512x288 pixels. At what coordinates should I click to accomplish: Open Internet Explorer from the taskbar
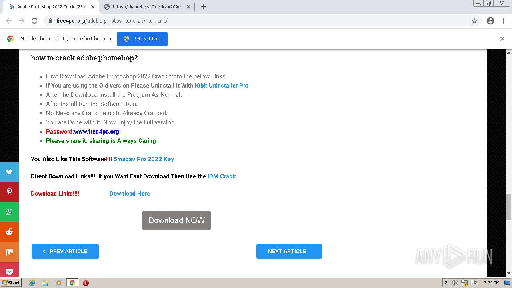(x=32, y=283)
